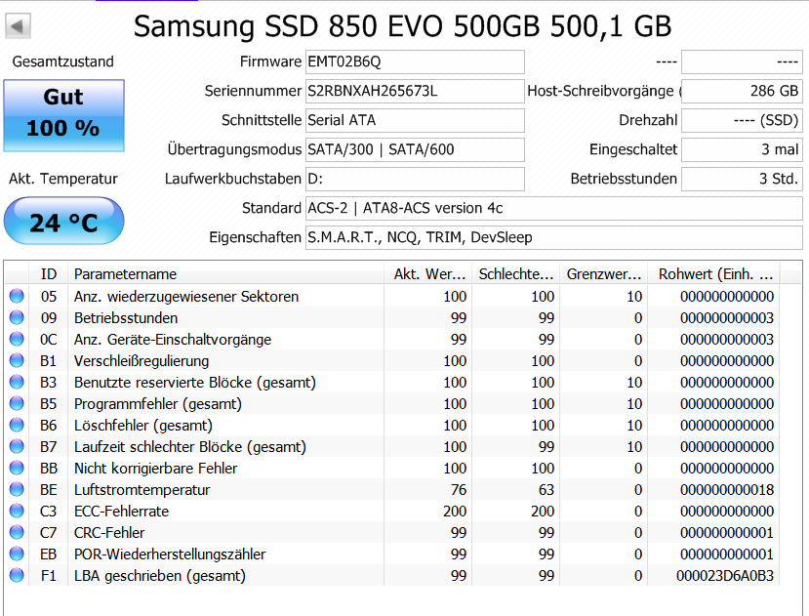The width and height of the screenshot is (809, 616).
Task: Click the Host-Schreibvorgänge value 286 GB
Action: coord(742,91)
